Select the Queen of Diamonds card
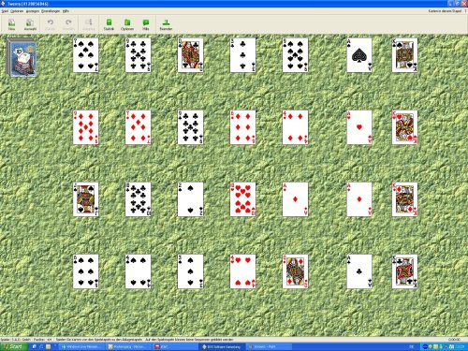This screenshot has height=351, width=468. (295, 271)
